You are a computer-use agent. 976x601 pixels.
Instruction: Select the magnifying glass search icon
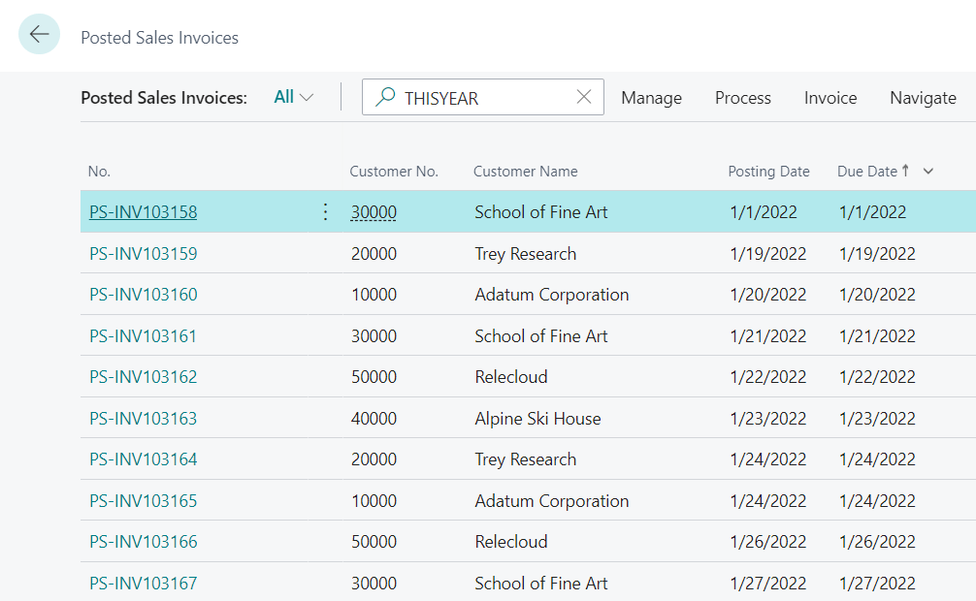(x=384, y=97)
